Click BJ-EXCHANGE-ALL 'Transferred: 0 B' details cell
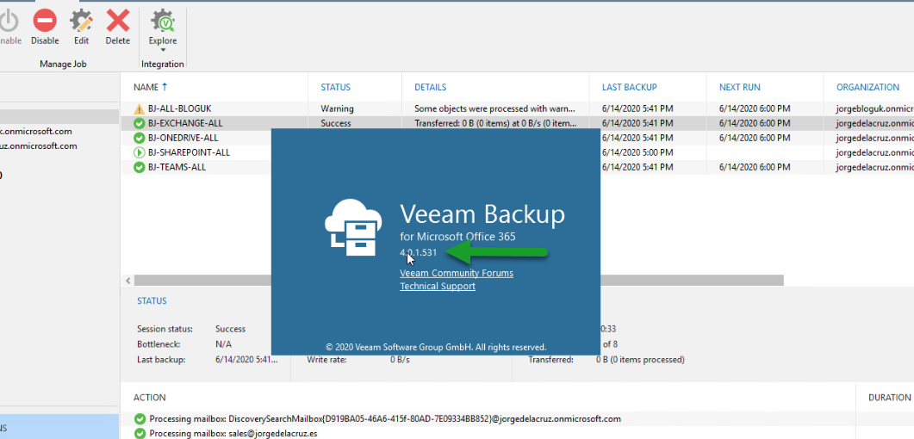The height and width of the screenshot is (439, 914). click(494, 123)
